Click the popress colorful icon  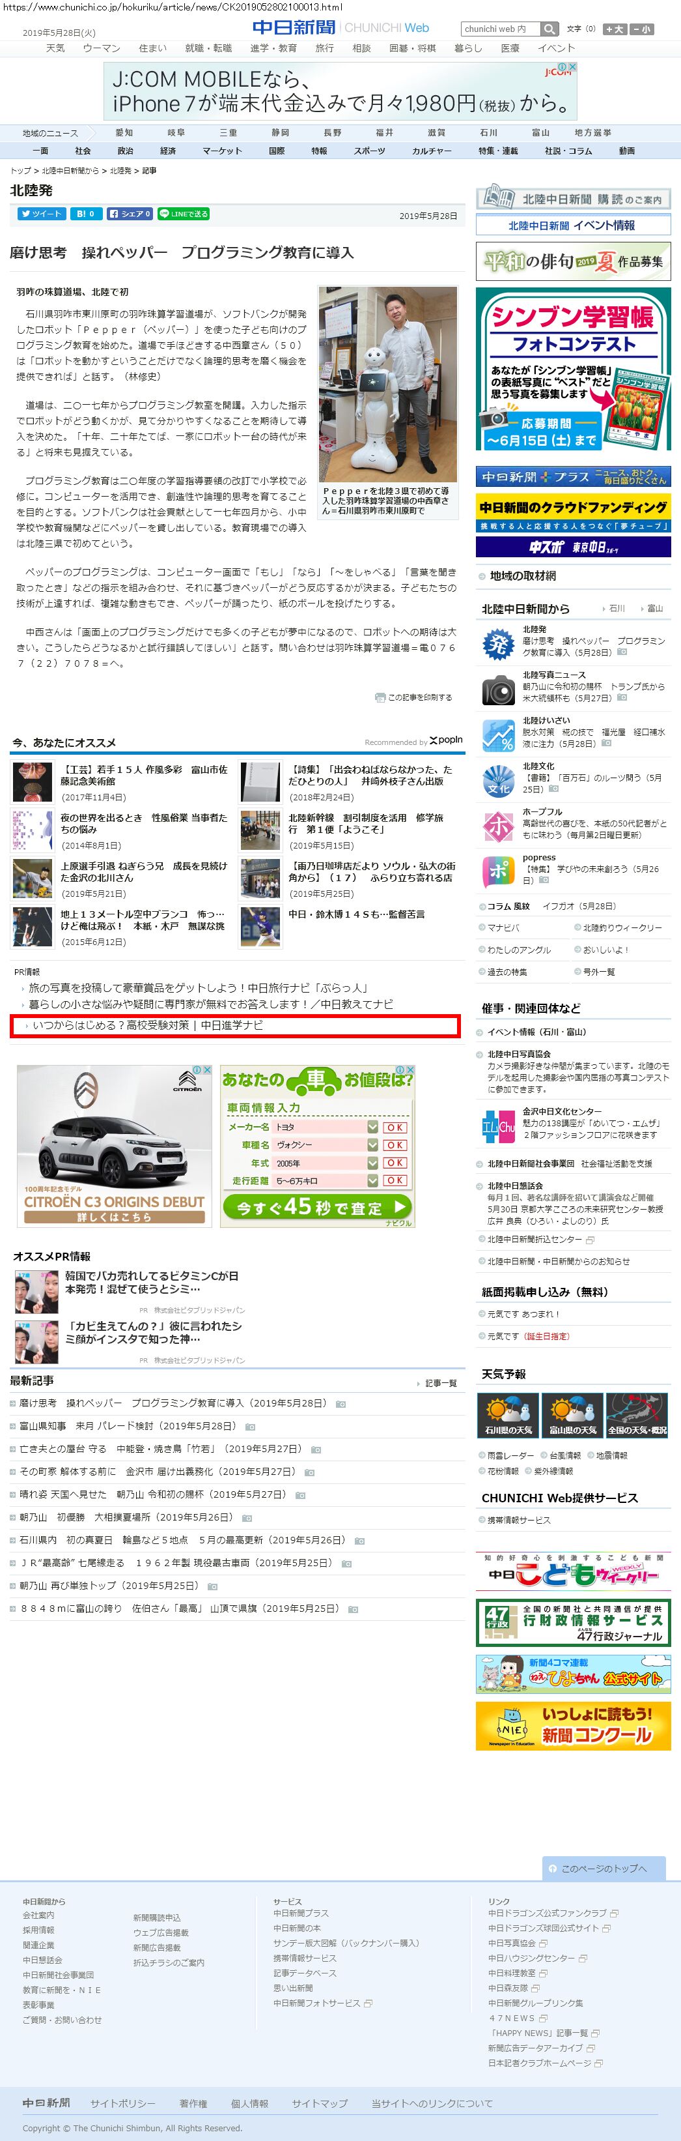coord(498,872)
